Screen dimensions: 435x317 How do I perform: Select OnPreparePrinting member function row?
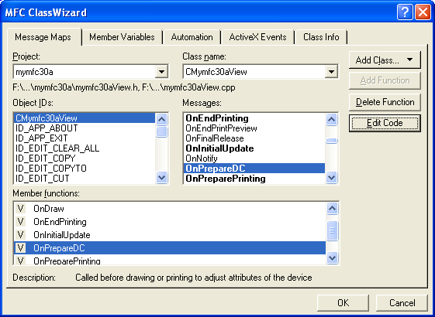[x=170, y=260]
